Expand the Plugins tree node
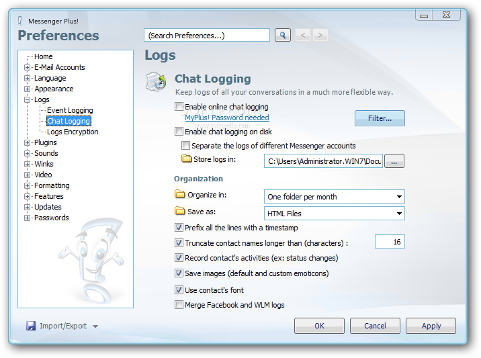 pyautogui.click(x=28, y=142)
